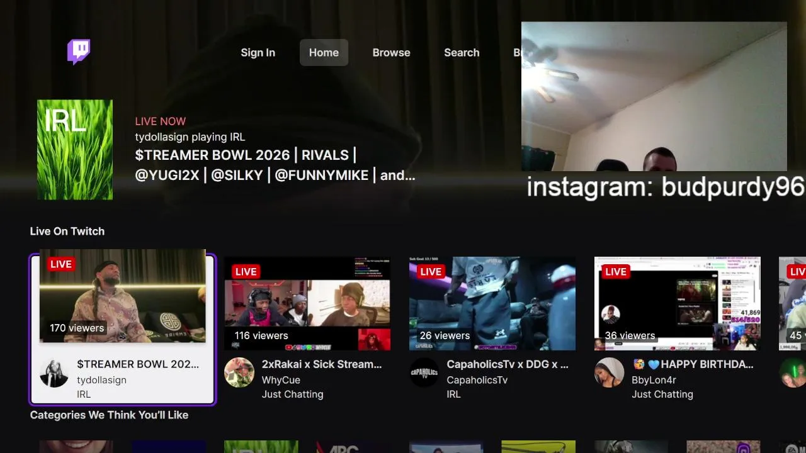Select the Home tab

[x=324, y=53]
